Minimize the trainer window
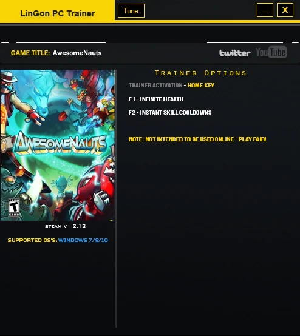The image size is (300, 336). coord(265,10)
